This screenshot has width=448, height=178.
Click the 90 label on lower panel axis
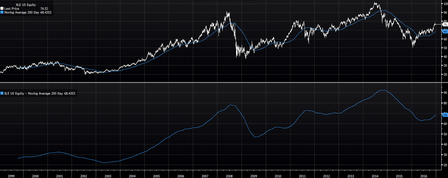445,93
